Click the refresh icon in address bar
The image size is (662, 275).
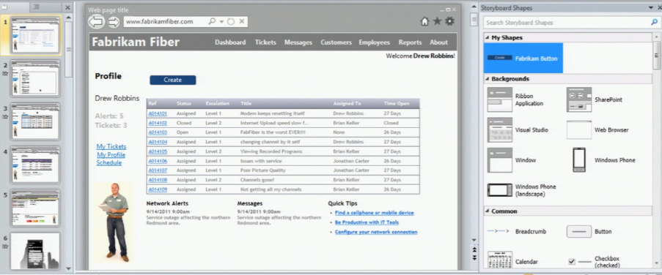point(231,21)
